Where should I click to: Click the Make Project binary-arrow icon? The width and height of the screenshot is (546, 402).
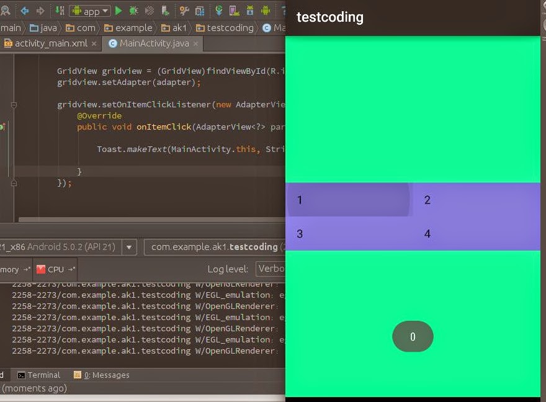[60, 11]
